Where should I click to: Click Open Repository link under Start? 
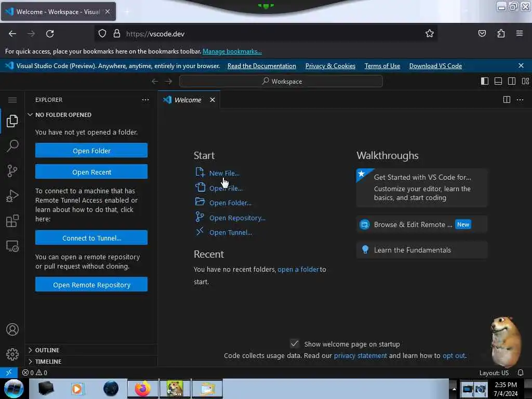[x=237, y=218]
